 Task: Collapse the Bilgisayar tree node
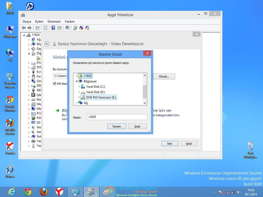77,81
